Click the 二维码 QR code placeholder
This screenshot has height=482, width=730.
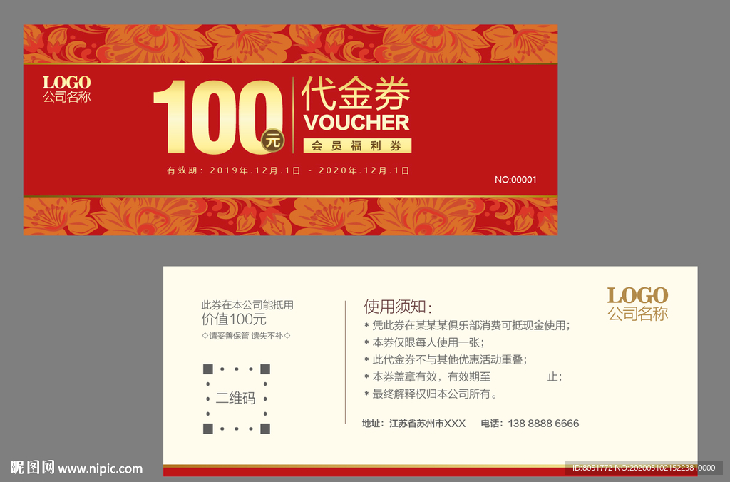pos(237,399)
